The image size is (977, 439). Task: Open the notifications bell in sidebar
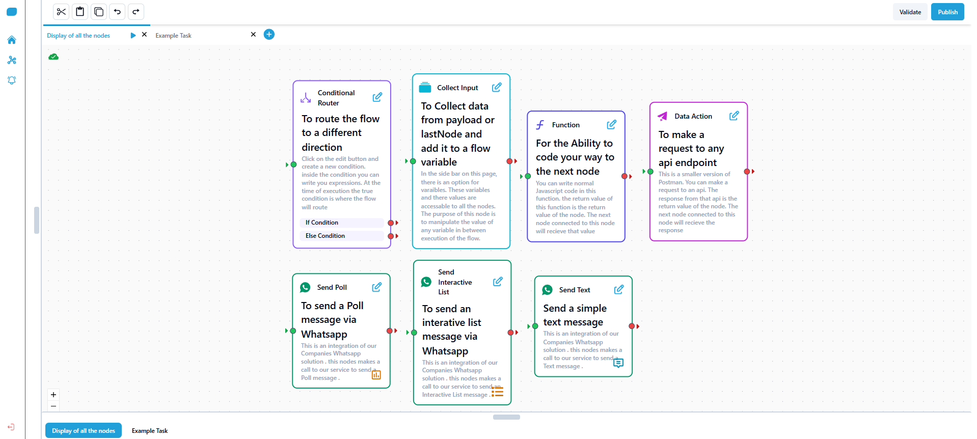[12, 80]
